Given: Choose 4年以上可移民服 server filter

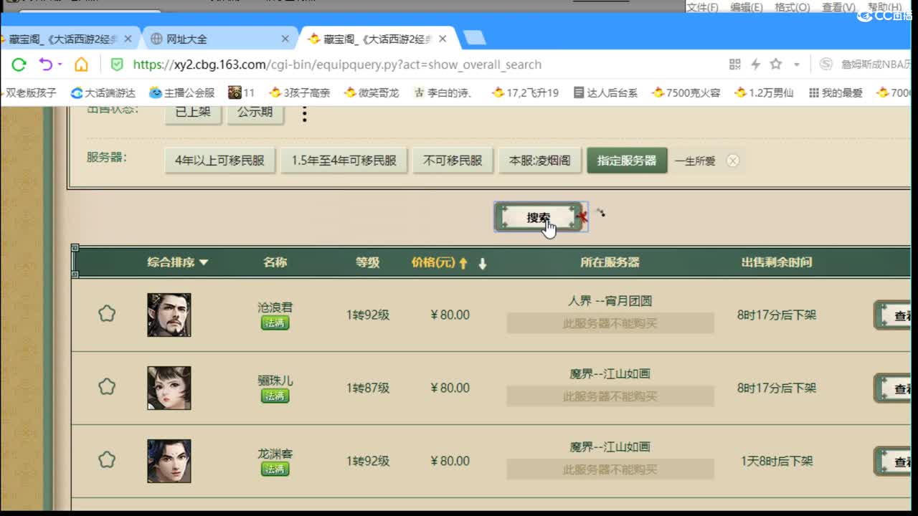Looking at the screenshot, I should 219,161.
